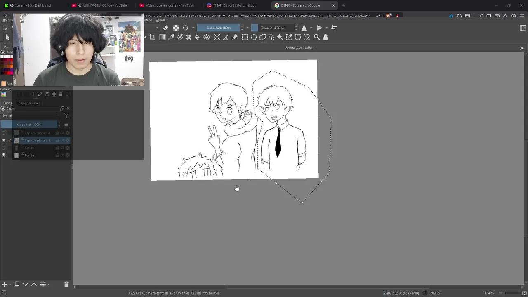Image resolution: width=528 pixels, height=297 pixels.
Task: Select the Rectangular Selection tool
Action: coord(245,37)
